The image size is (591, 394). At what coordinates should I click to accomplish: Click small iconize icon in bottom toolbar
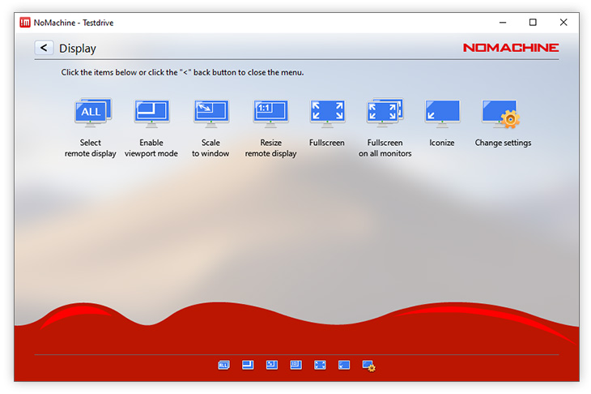344,366
